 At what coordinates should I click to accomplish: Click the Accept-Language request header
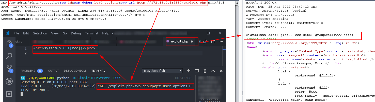pyautogui.click(x=53, y=19)
